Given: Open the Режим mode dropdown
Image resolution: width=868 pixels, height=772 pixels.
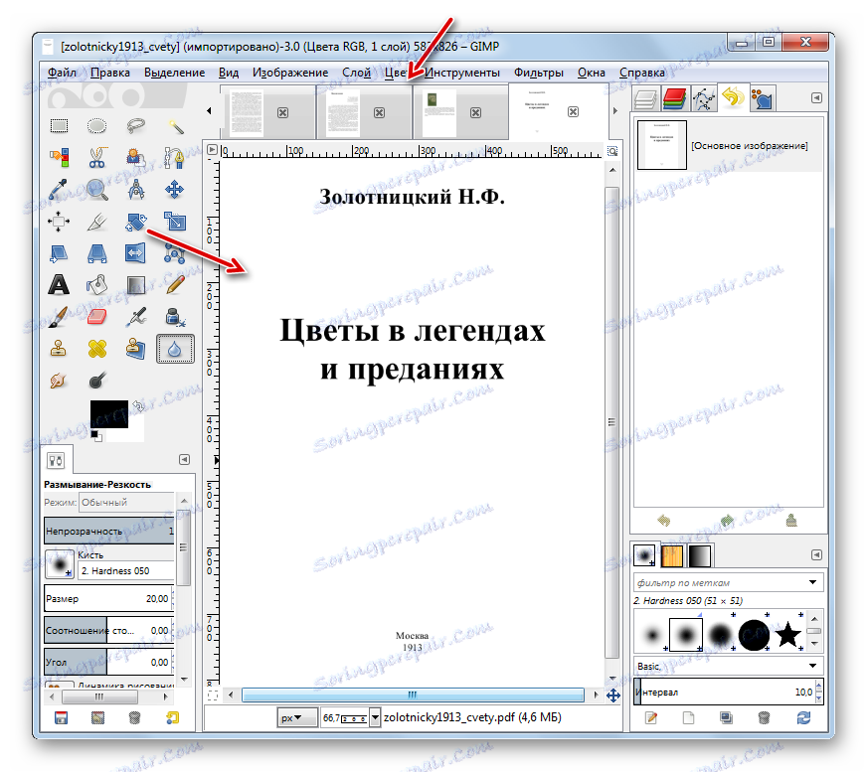Looking at the screenshot, I should (x=126, y=502).
